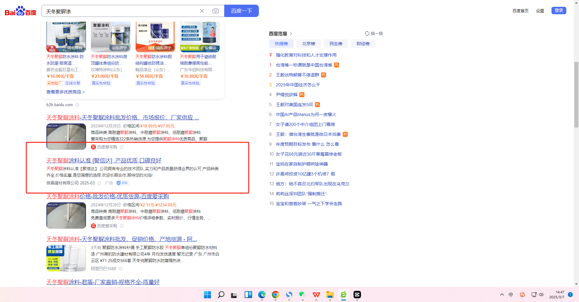Image resolution: width=579 pixels, height=302 pixels.
Task: Click 实地验厂 tag on first product
Action: (x=55, y=83)
